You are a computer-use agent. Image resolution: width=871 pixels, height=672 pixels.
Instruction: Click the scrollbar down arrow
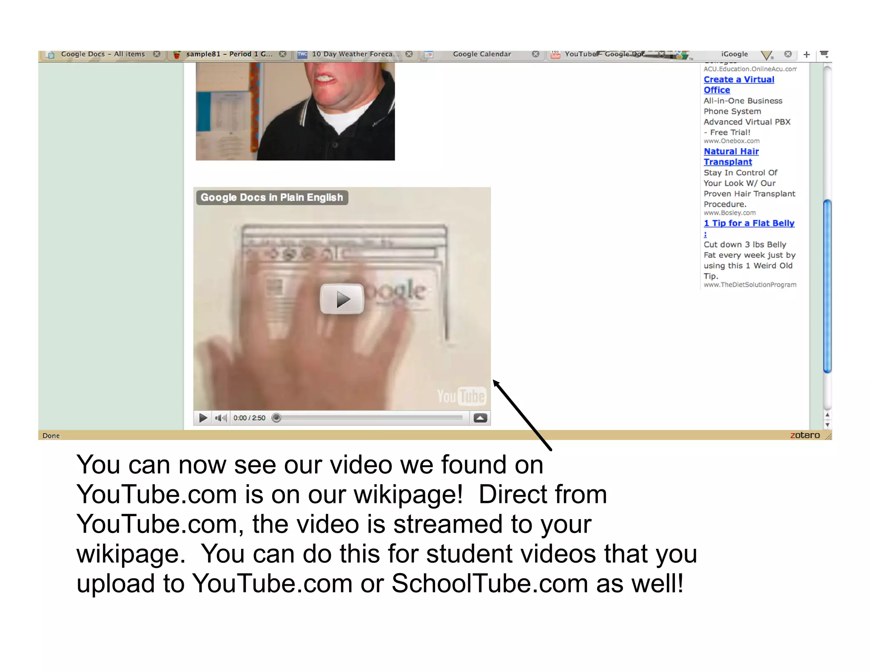pyautogui.click(x=827, y=424)
